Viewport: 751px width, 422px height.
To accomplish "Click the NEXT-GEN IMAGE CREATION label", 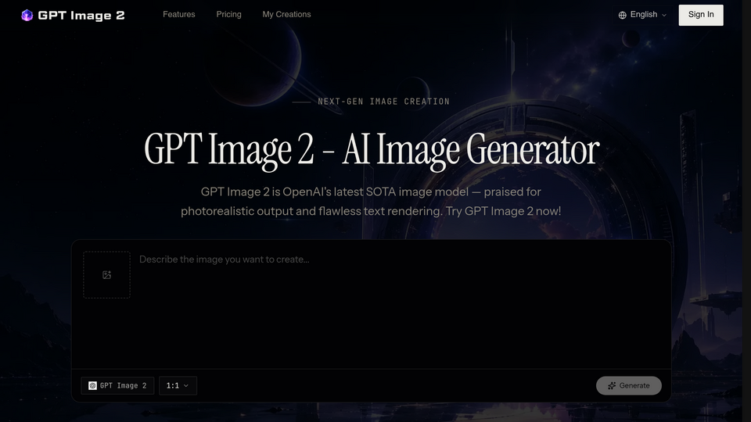I will point(383,102).
